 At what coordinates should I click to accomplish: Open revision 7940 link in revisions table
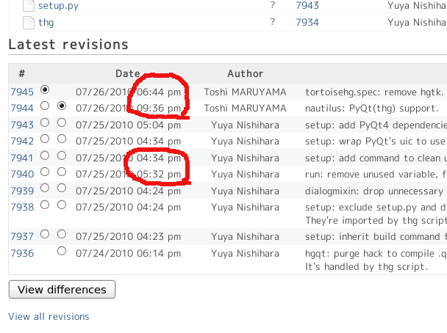[x=22, y=174]
